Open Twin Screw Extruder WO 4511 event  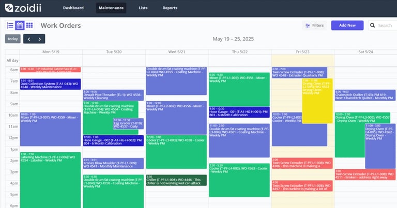click(x=365, y=174)
